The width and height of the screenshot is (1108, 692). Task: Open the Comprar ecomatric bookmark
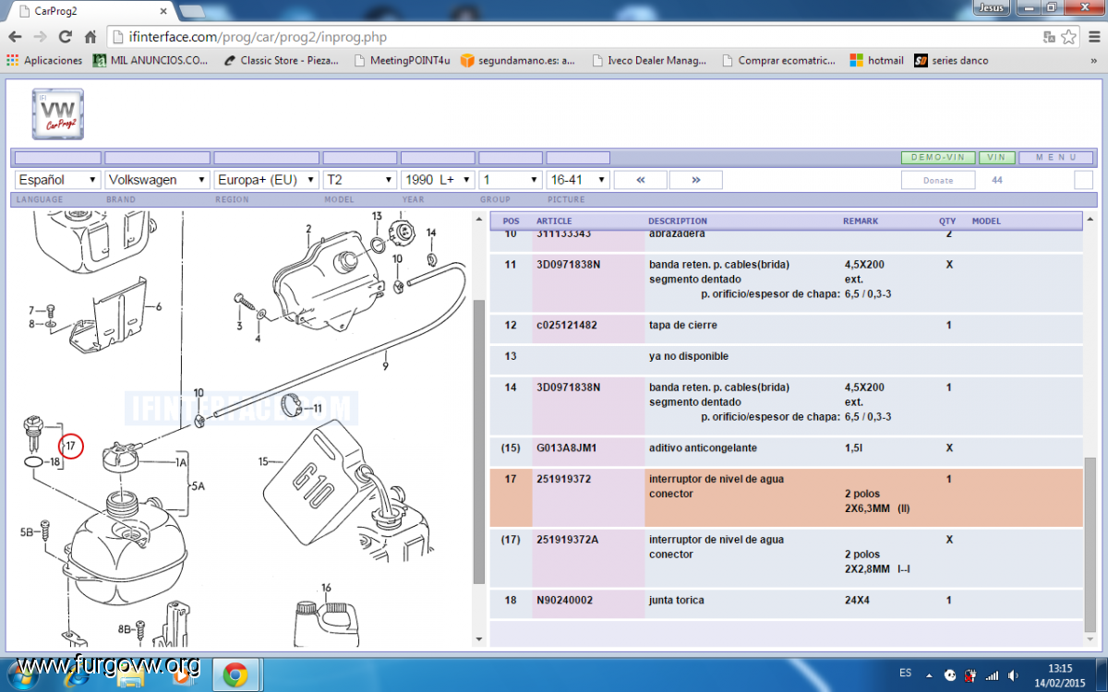click(x=777, y=61)
